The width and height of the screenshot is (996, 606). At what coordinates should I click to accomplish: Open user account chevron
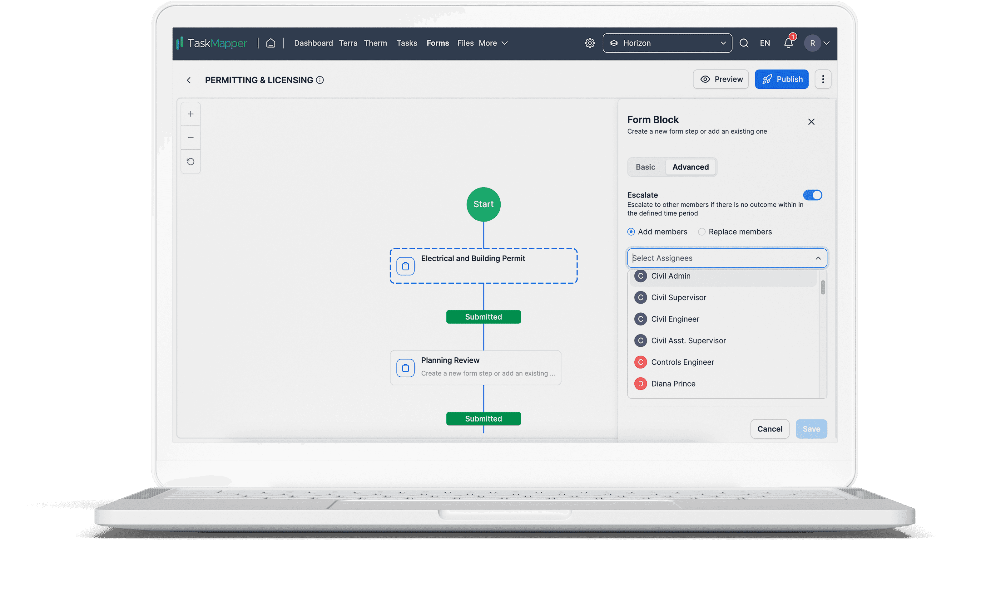826,43
